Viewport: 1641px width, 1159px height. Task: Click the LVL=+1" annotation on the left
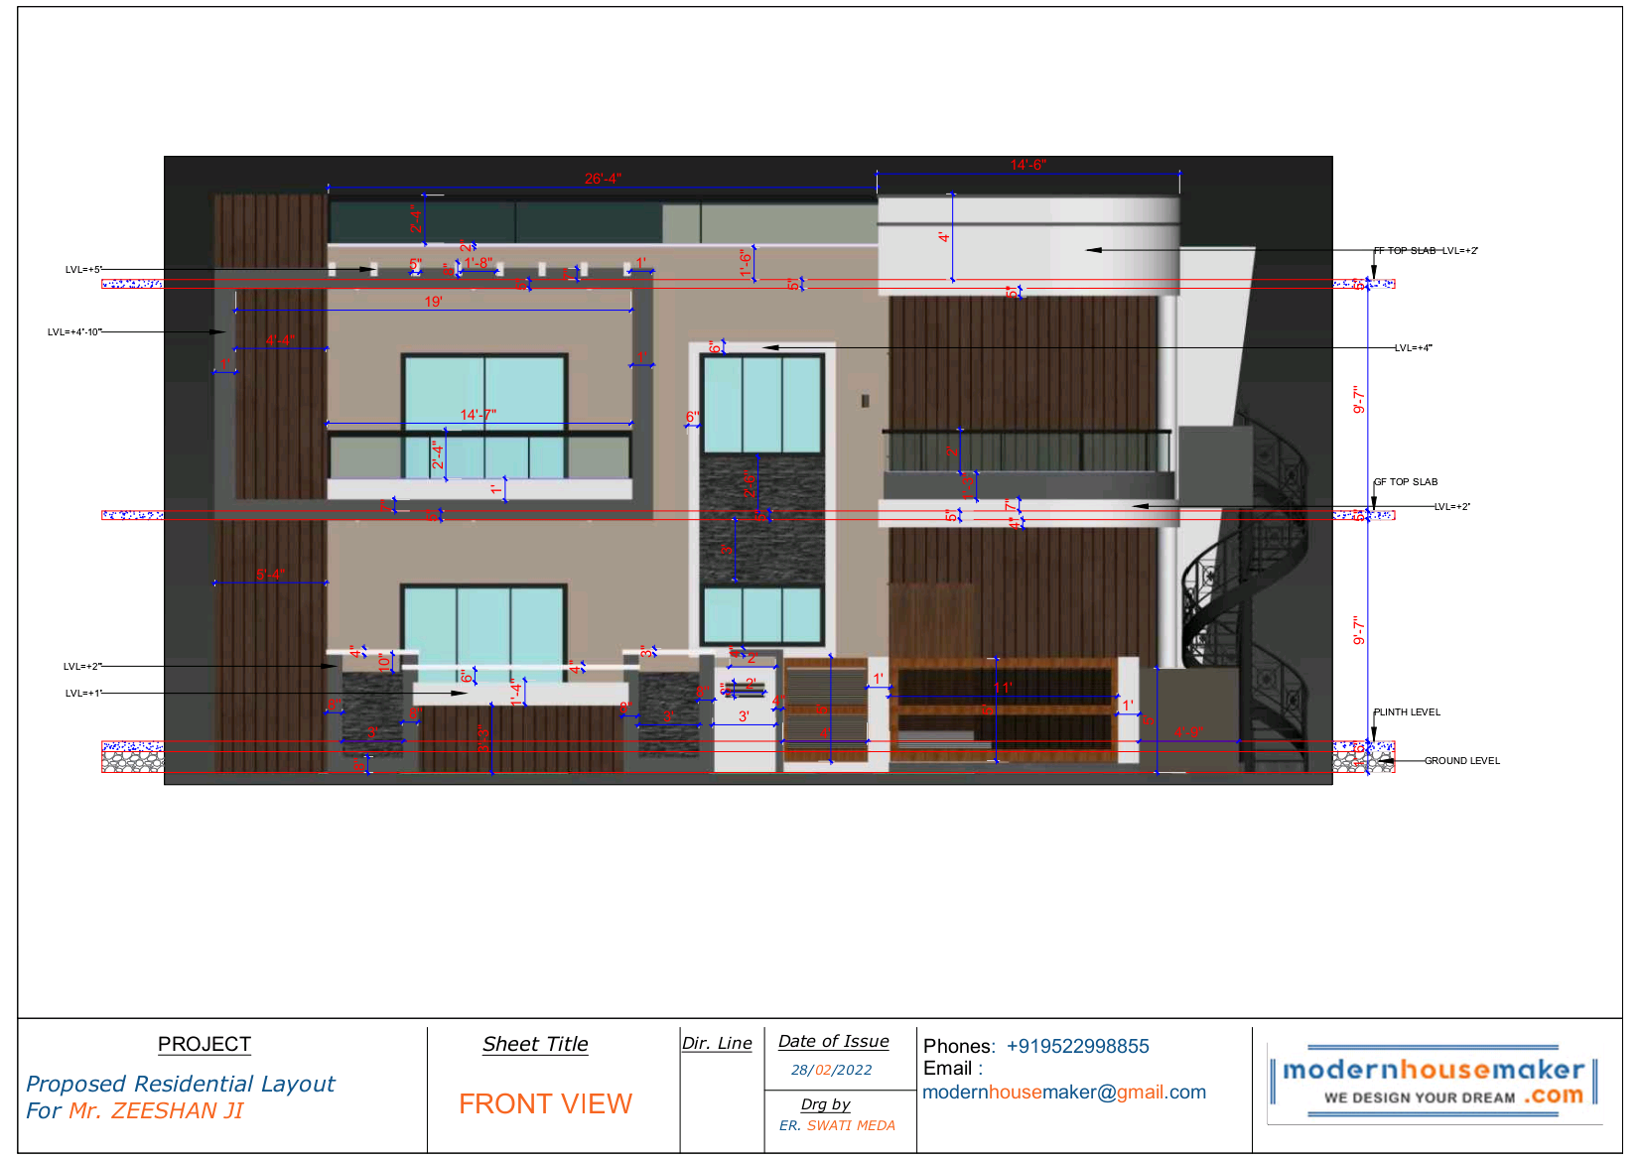[83, 694]
